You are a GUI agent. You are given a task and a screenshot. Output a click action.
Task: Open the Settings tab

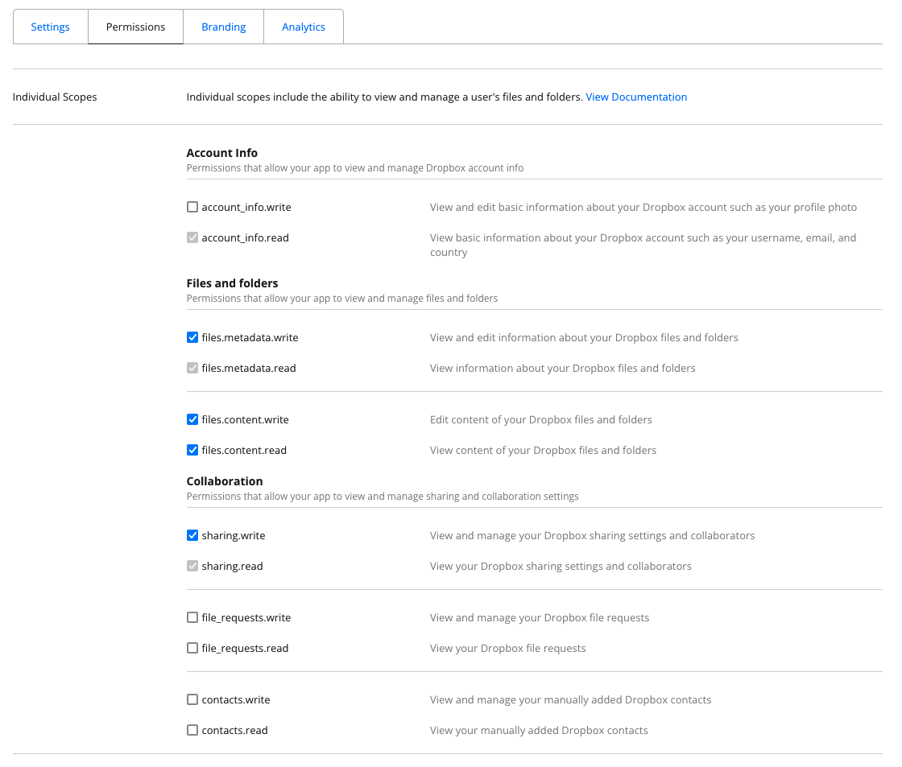click(x=50, y=27)
